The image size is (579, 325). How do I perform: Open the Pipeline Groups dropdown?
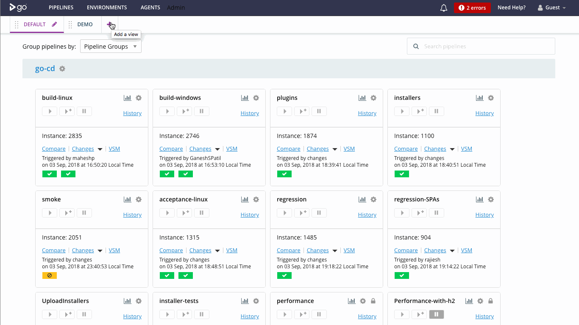111,47
